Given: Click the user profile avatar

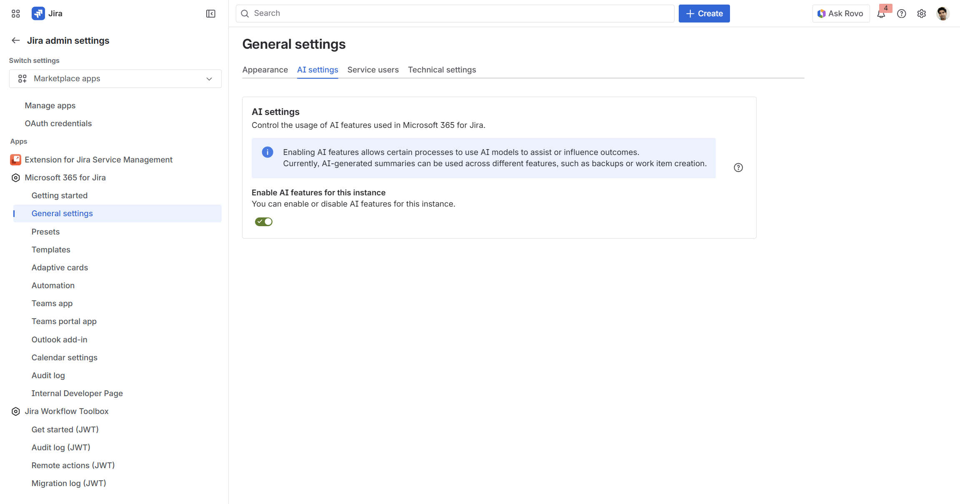Looking at the screenshot, I should pyautogui.click(x=942, y=14).
